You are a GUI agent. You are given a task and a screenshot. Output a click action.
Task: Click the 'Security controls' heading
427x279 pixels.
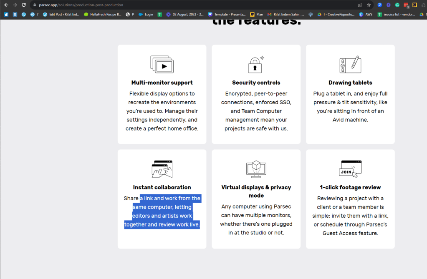point(256,83)
